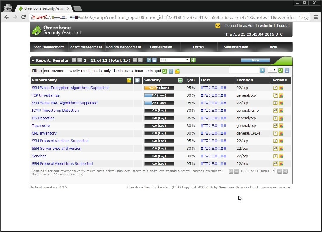Image resolution: width=322 pixels, height=232 pixels.
Task: Click the general/icmp location cell
Action: pos(248,111)
